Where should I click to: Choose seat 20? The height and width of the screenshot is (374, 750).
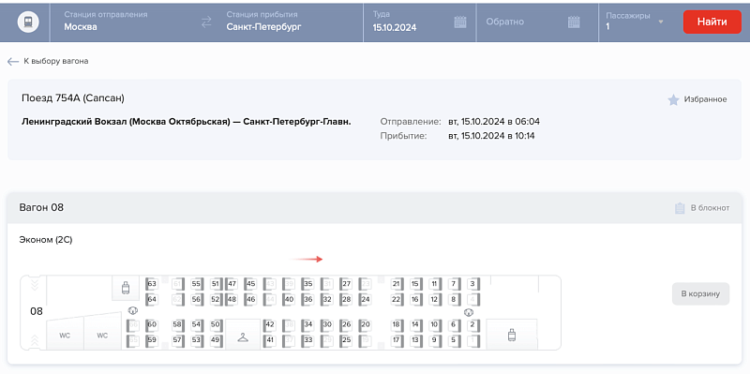tap(365, 324)
